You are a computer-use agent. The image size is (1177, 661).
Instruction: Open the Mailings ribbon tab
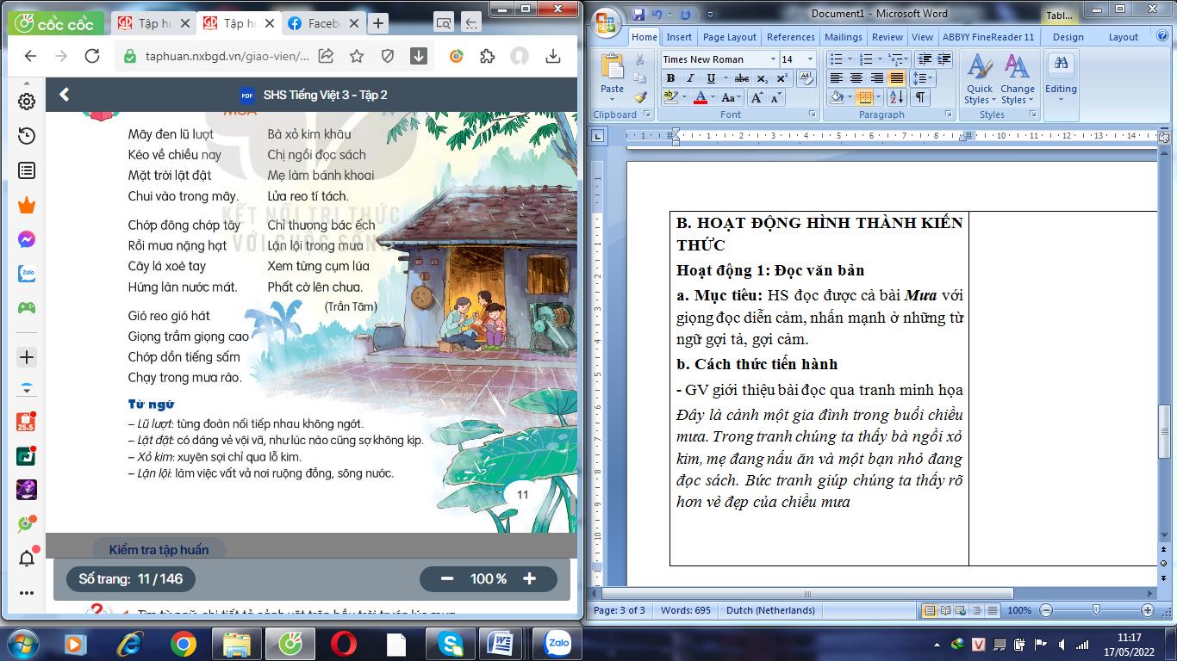[x=843, y=37]
